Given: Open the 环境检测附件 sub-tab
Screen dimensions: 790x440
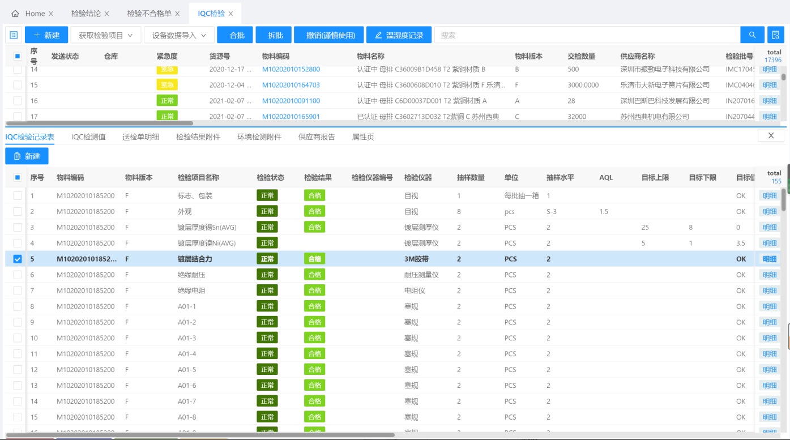Looking at the screenshot, I should tap(259, 136).
